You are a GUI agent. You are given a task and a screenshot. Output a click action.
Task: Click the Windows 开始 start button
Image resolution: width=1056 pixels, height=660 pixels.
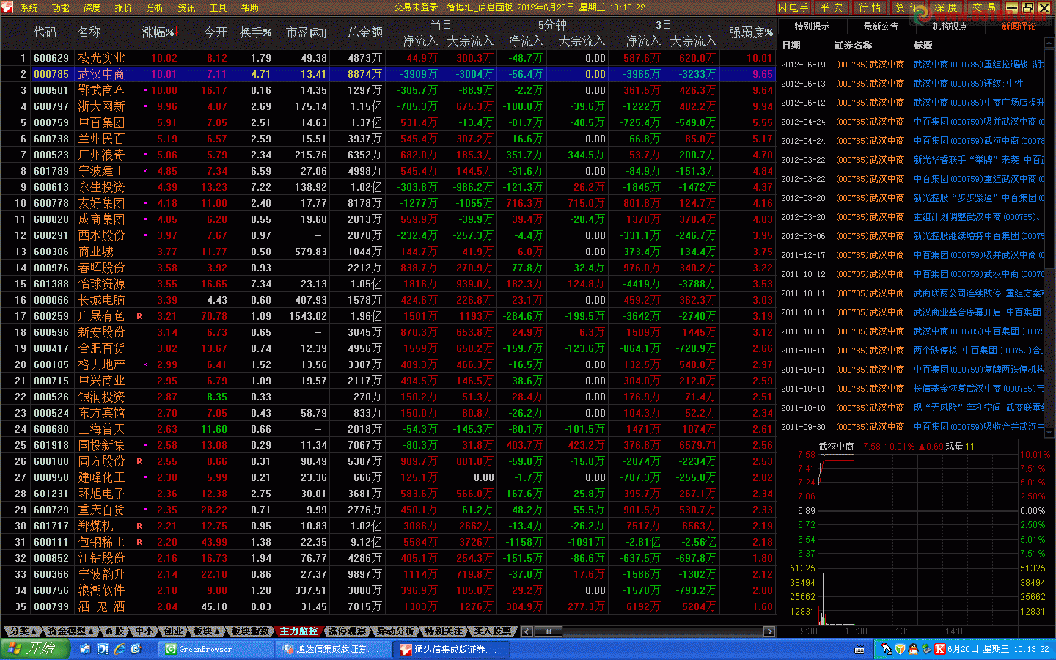pos(35,649)
